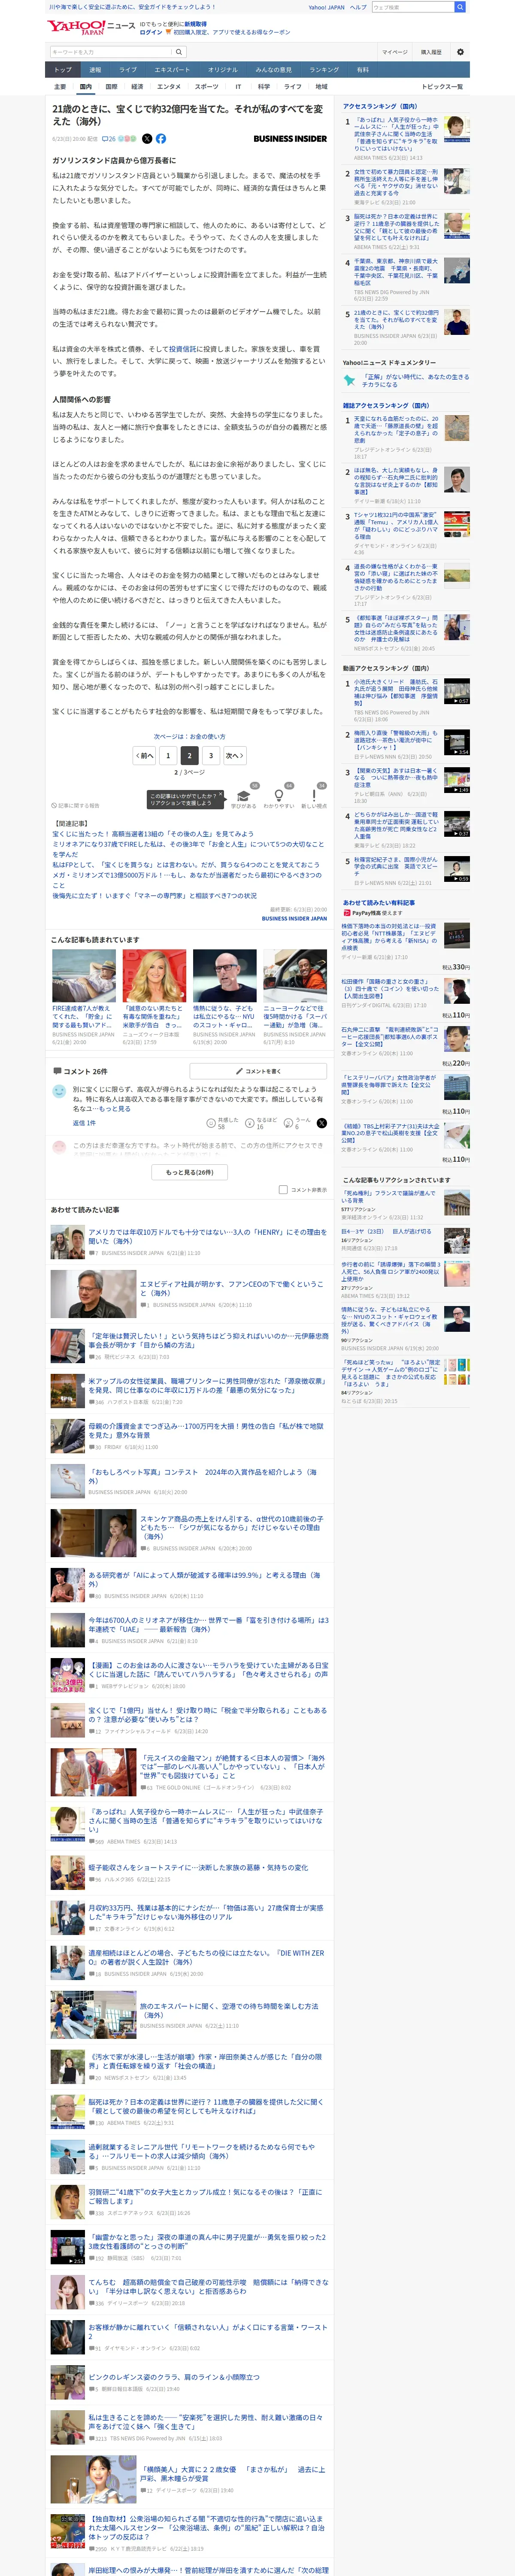This screenshot has width=515, height=2576.
Task: Click マイページ link
Action: point(394,52)
